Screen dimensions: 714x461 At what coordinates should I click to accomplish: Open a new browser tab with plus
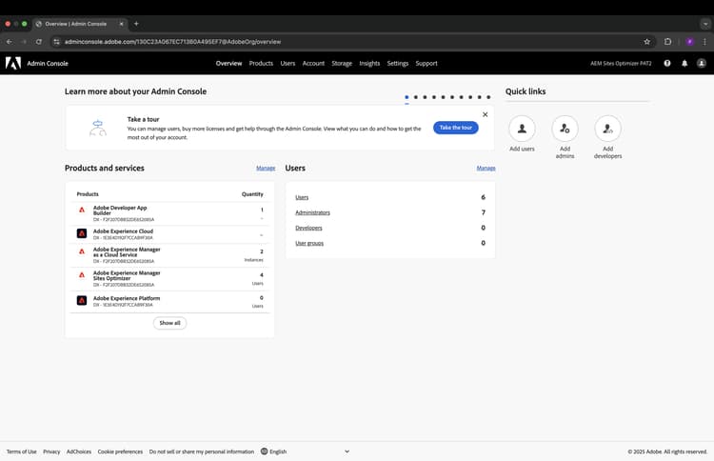[136, 24]
